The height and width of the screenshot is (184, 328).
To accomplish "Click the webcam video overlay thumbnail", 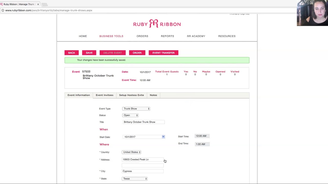I will [312, 13].
